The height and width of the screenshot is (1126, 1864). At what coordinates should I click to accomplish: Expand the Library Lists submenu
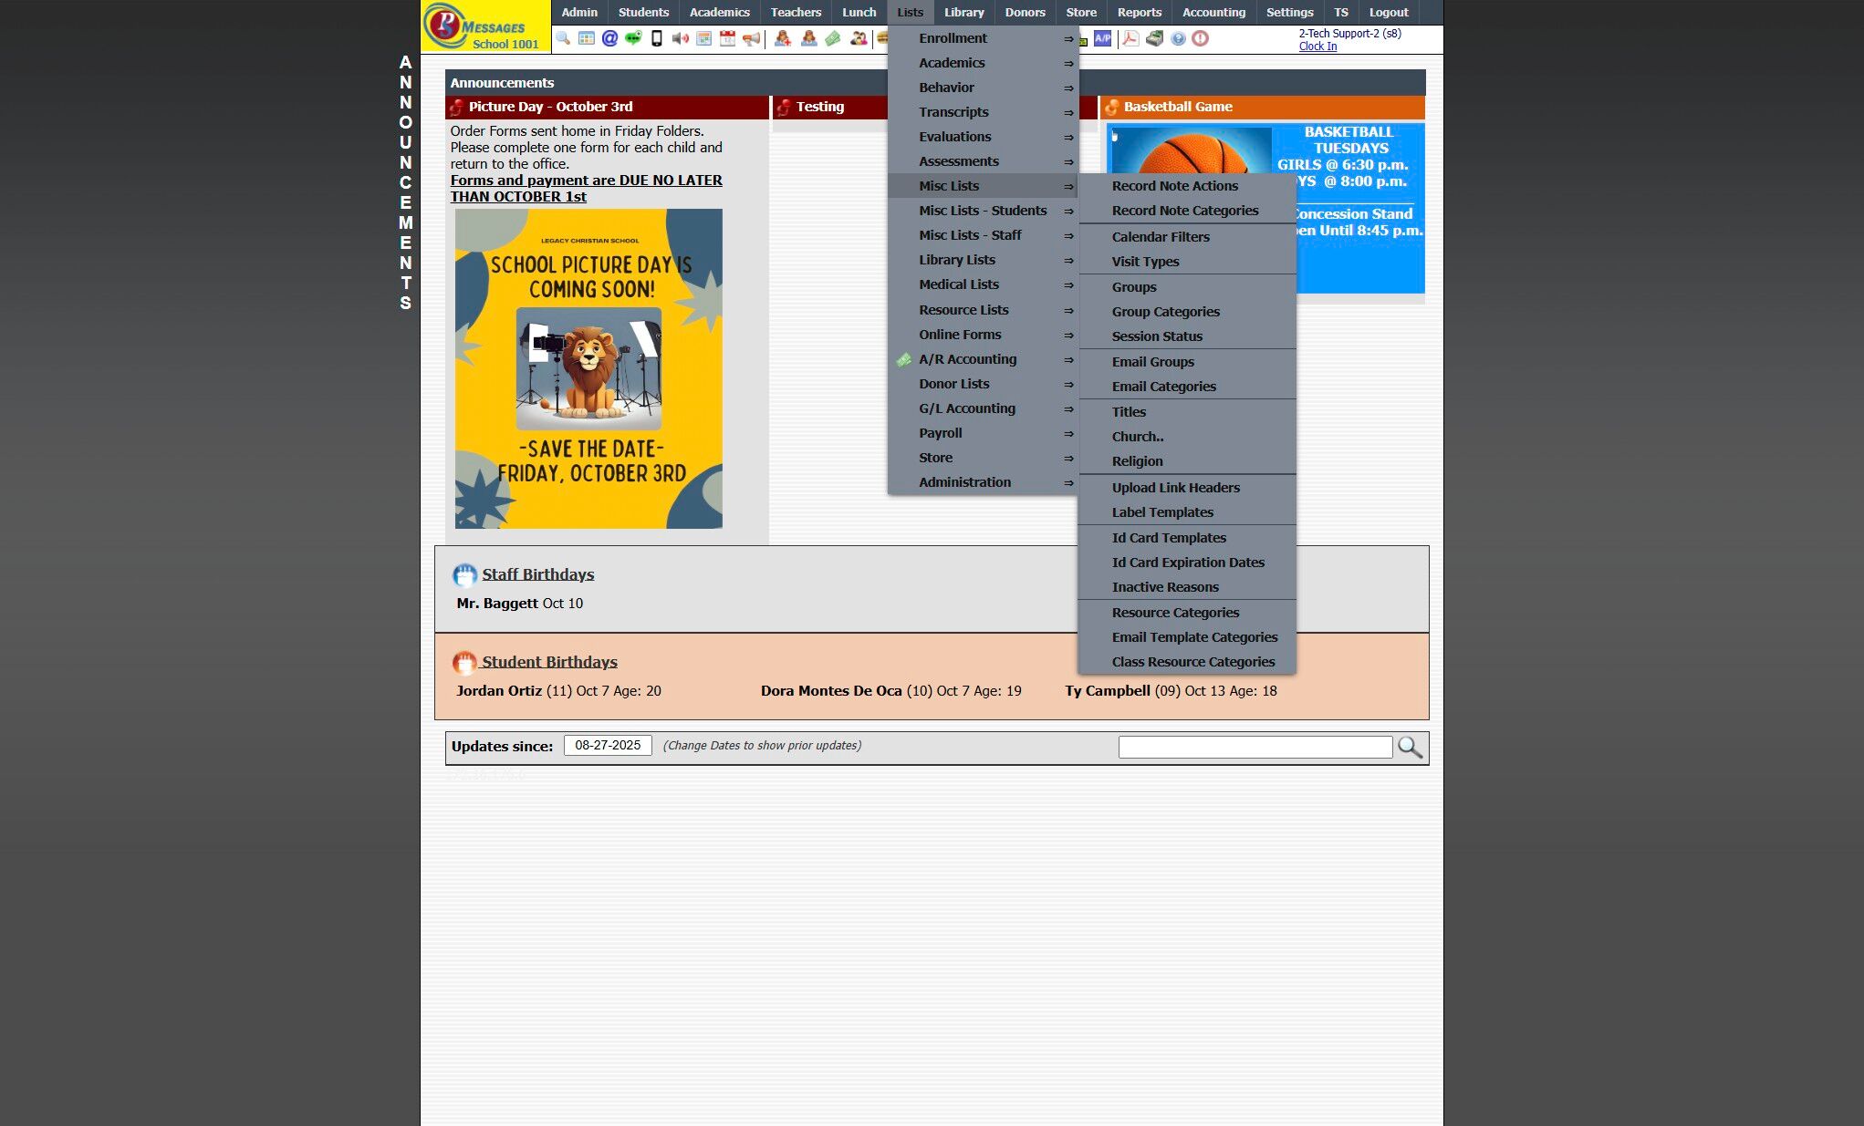[x=957, y=260]
